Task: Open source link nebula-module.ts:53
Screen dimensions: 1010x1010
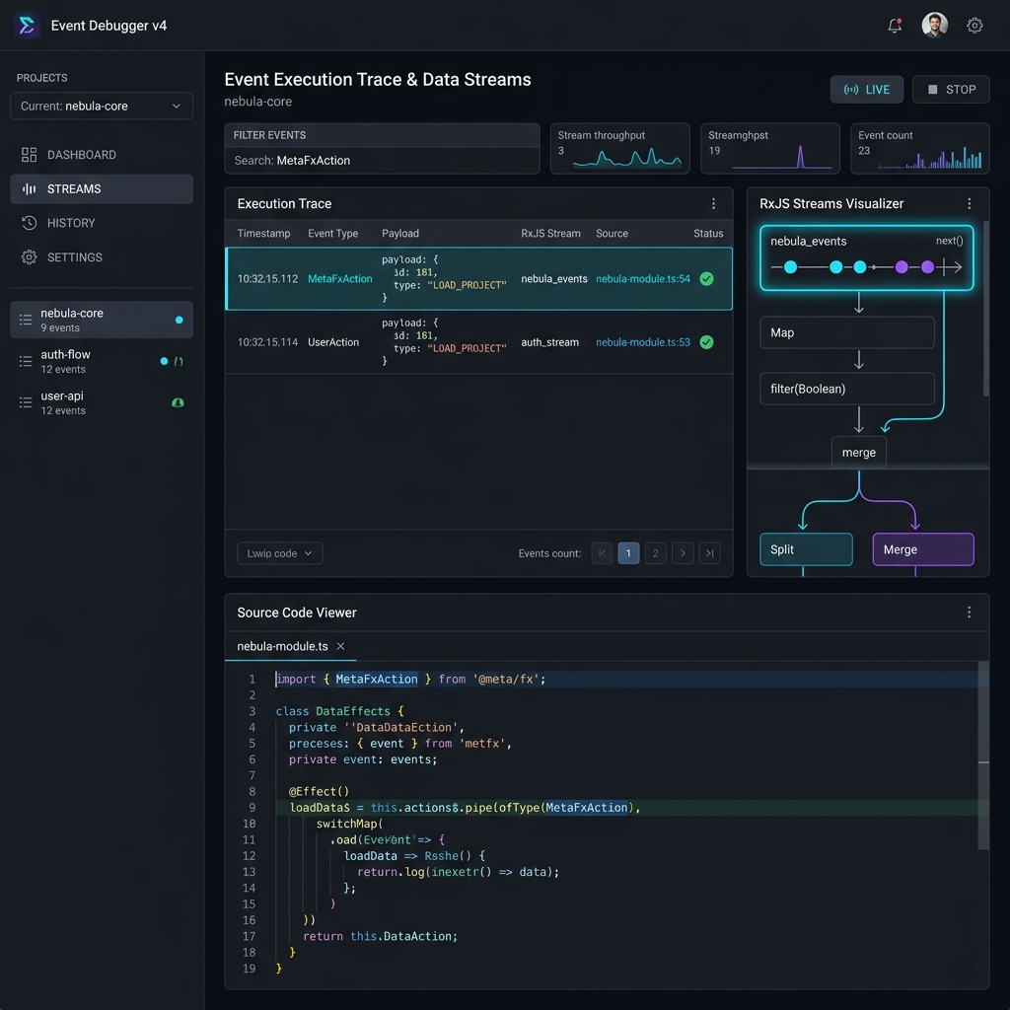Action: pyautogui.click(x=642, y=342)
